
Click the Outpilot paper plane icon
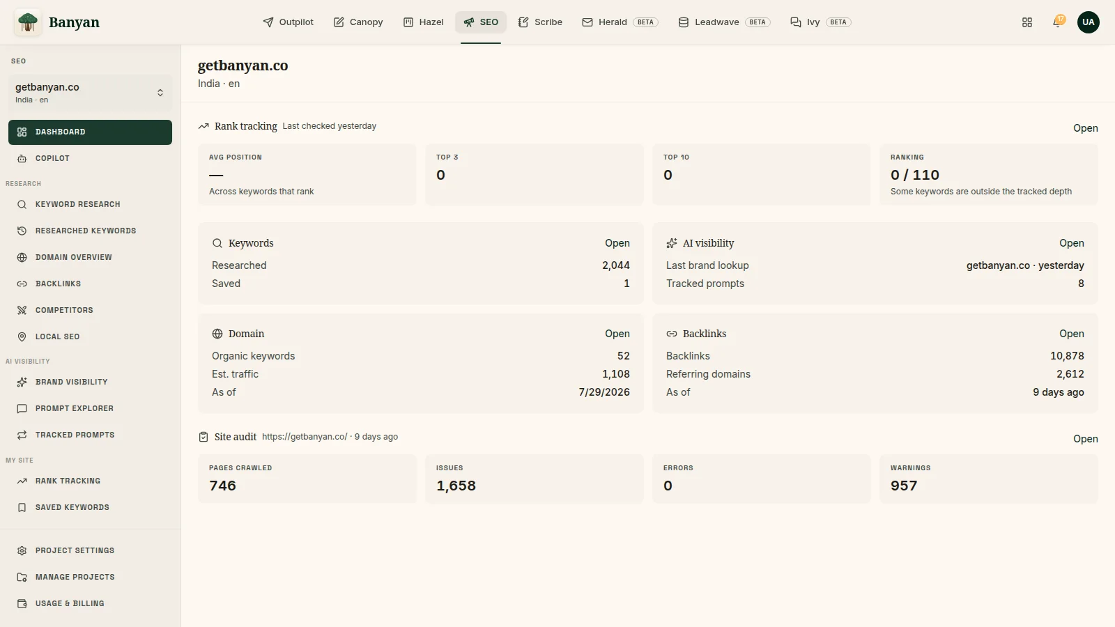coord(268,22)
